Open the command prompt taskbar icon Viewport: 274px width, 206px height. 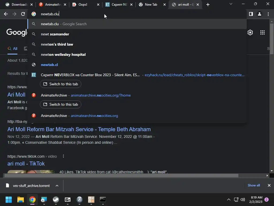(x=103, y=200)
